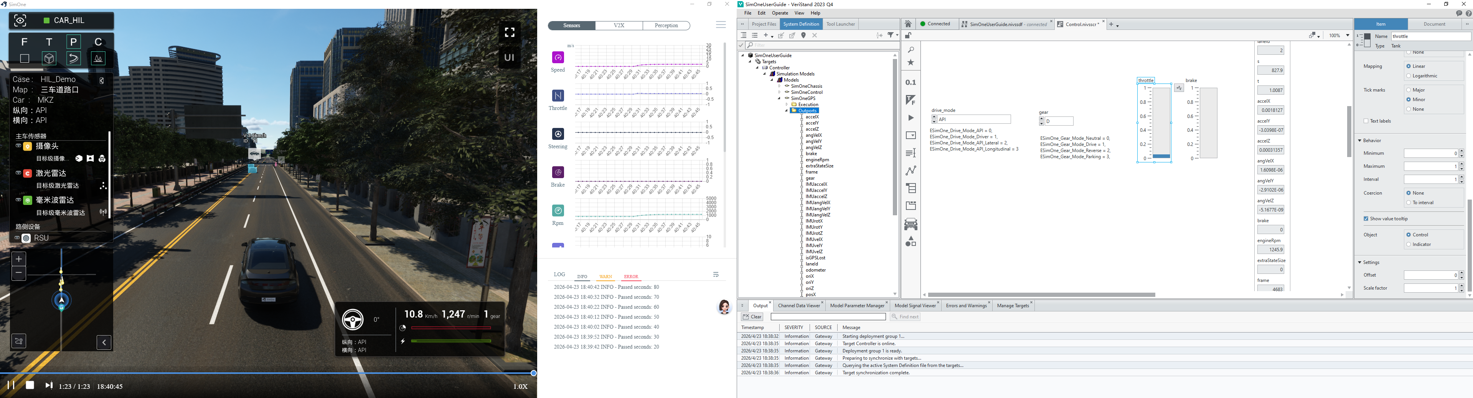Filter the log by INFO
This screenshot has height=398, width=1473.
582,277
